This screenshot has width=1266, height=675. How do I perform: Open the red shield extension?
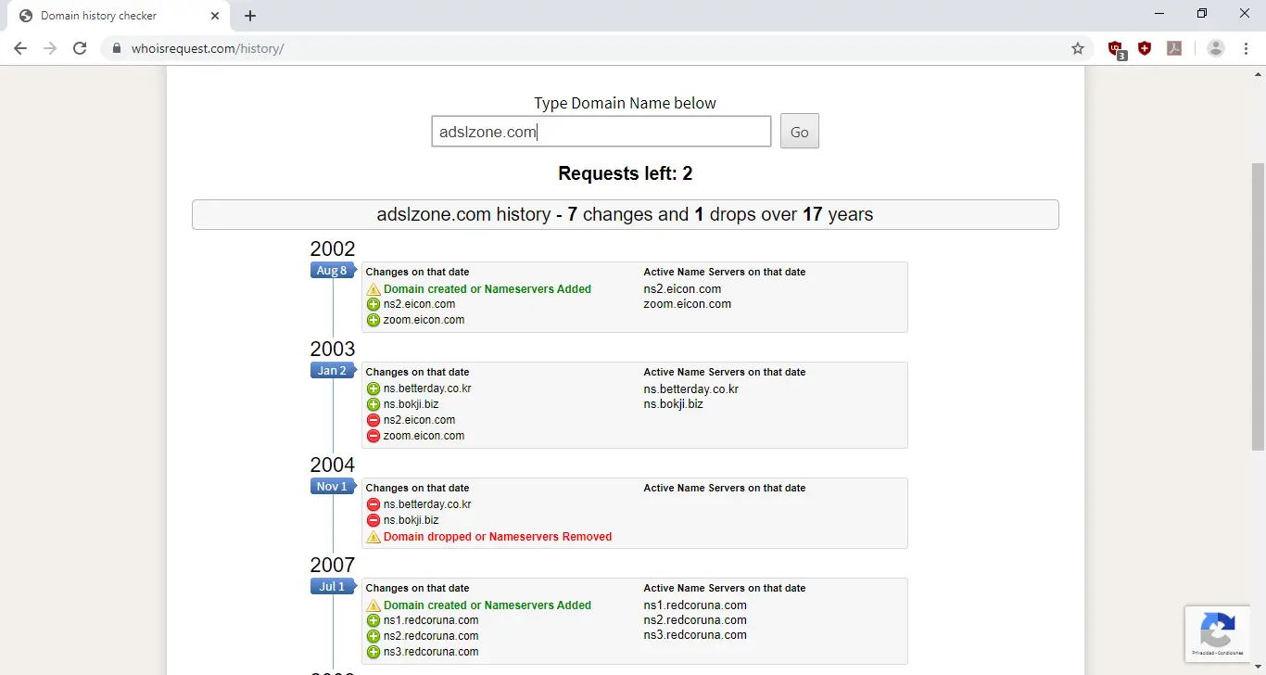click(x=1145, y=48)
